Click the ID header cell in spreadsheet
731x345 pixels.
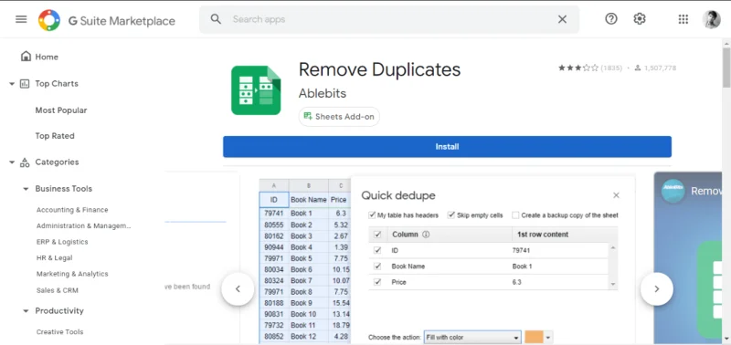273,200
